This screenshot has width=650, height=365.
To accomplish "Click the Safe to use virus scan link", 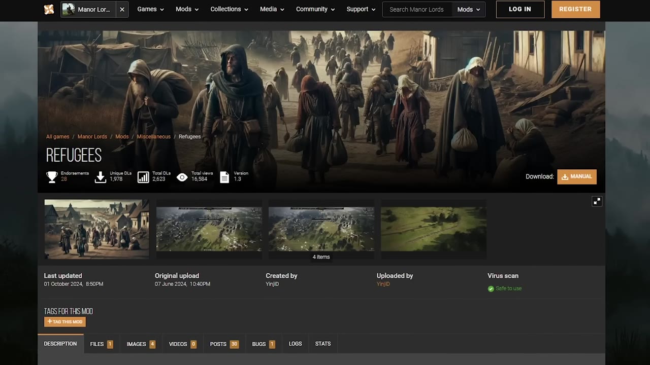I will [x=508, y=288].
